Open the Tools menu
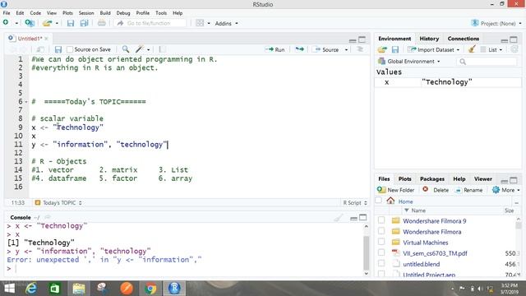Image resolution: width=526 pixels, height=296 pixels. [161, 13]
